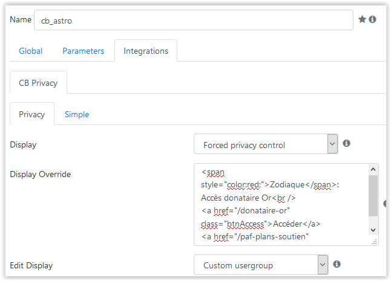Click into the cb_astro Name field

[194, 20]
